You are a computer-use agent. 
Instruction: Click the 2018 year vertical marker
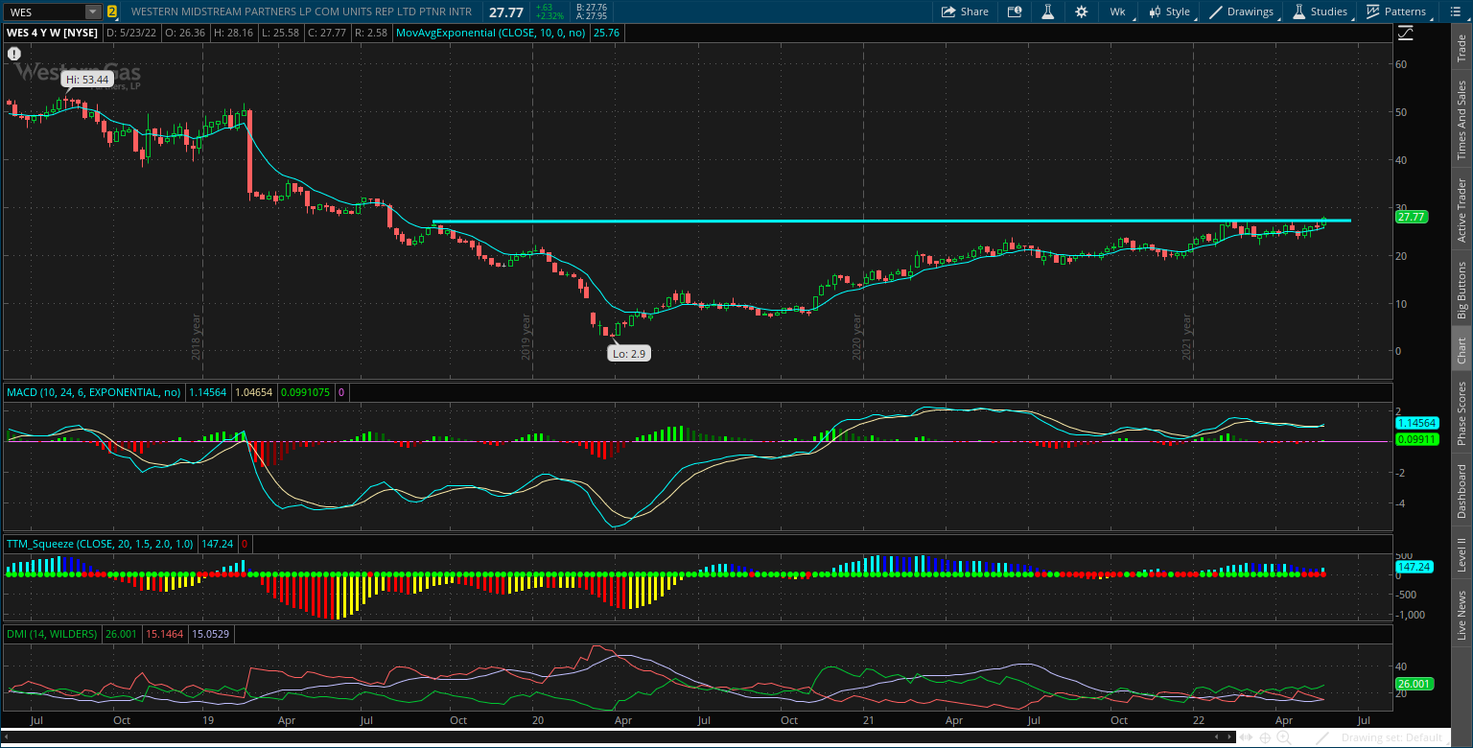198,337
